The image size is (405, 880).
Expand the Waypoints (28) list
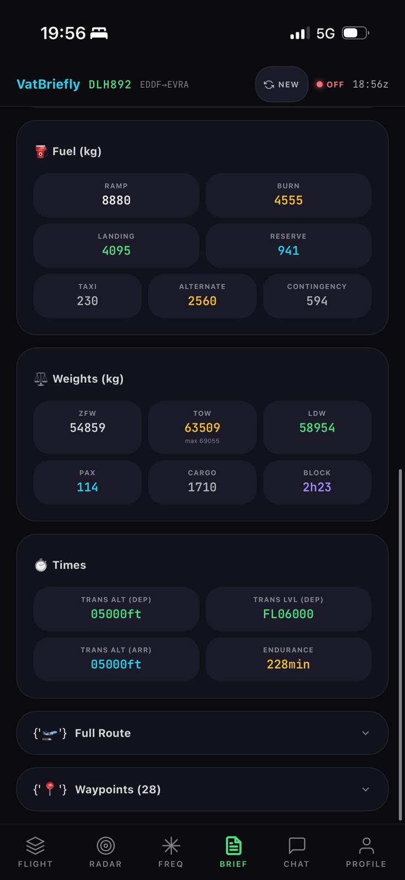click(x=202, y=789)
